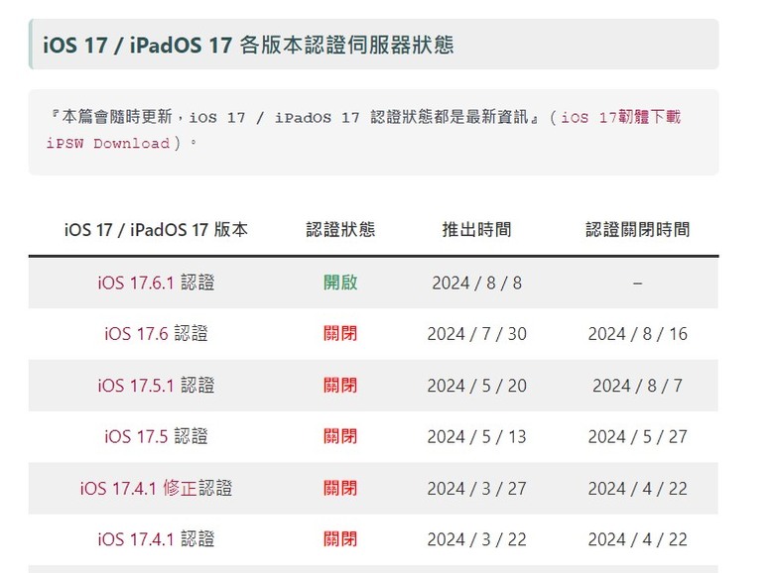Click closing date 2024 / 4 / 22 in last row
Viewport: 774px width, 573px height.
[x=638, y=540]
